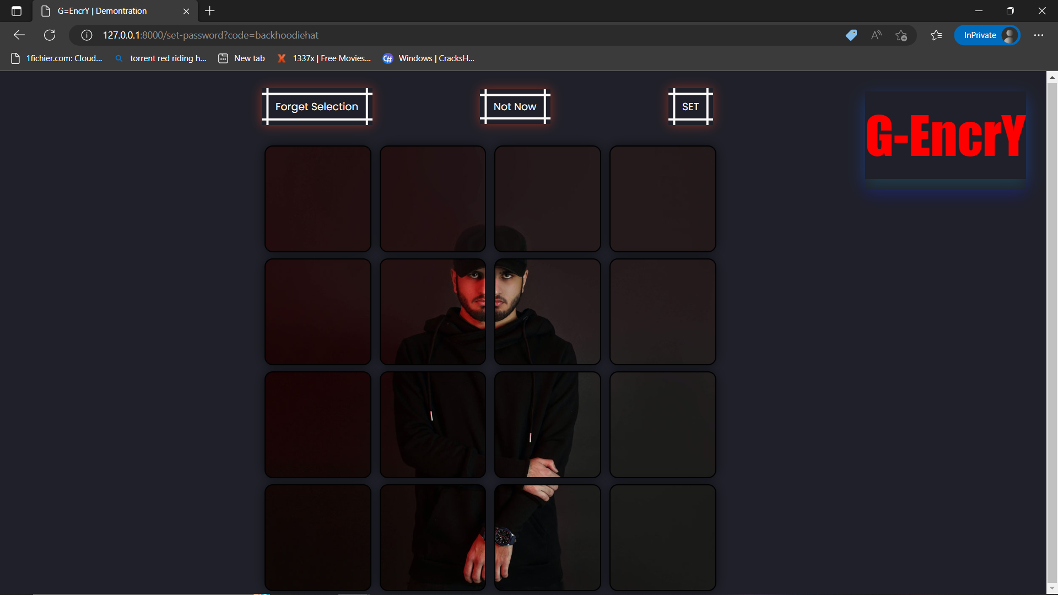Dismiss with the Not Now button
The image size is (1058, 595).
coord(515,106)
